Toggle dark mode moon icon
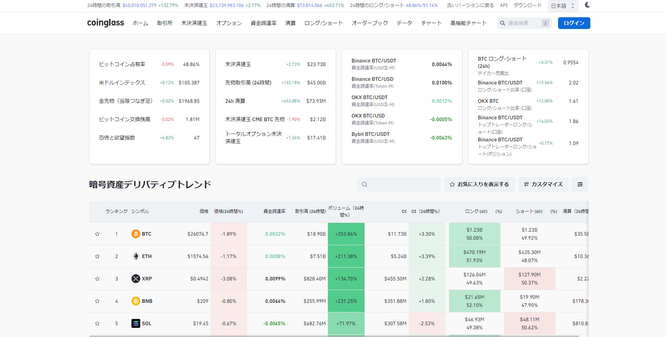Screen dimensions: 666x337 coord(587,5)
